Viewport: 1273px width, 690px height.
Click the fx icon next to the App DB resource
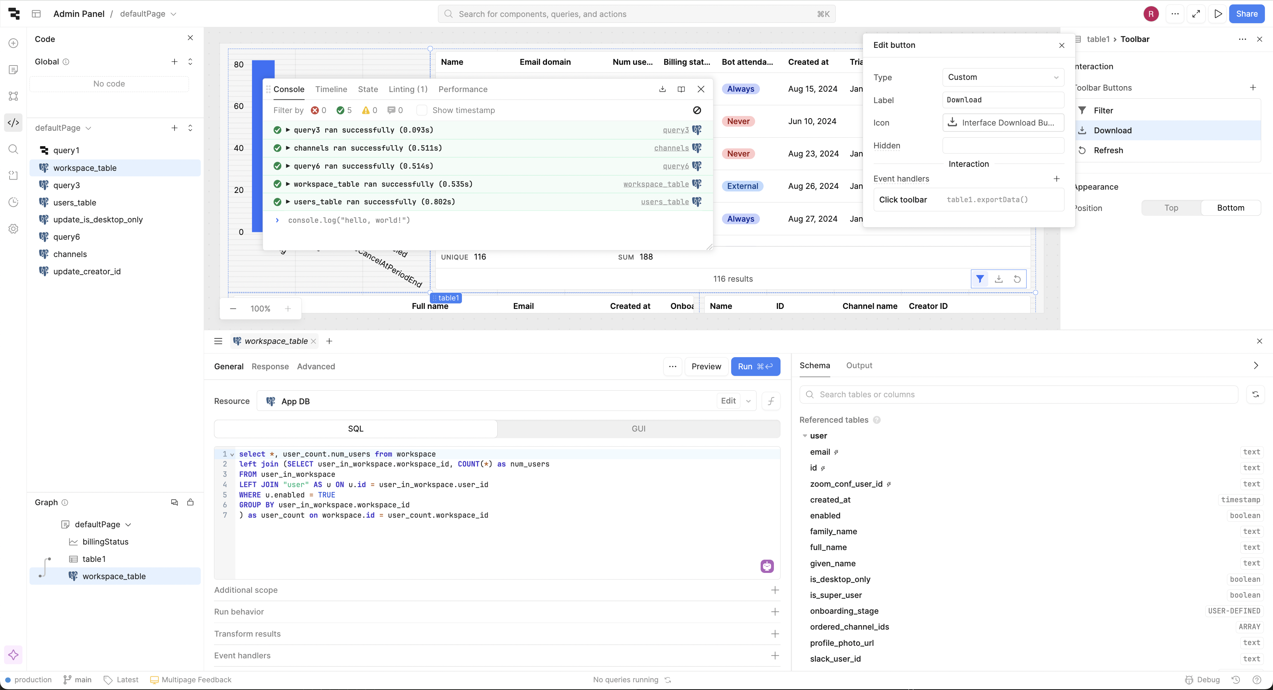pyautogui.click(x=771, y=401)
